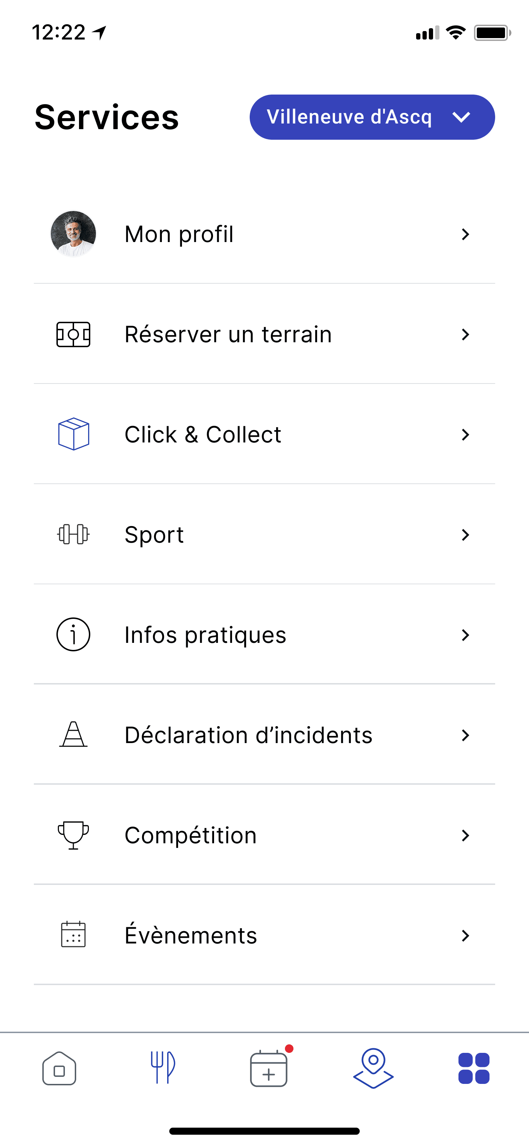Click the trophy Compétition icon
The width and height of the screenshot is (529, 1146).
[73, 834]
